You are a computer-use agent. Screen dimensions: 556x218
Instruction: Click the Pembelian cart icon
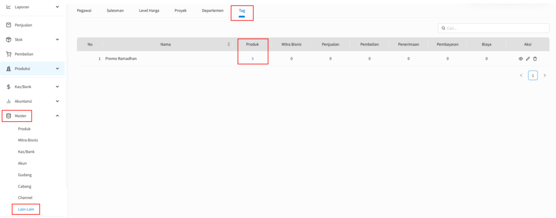point(9,54)
